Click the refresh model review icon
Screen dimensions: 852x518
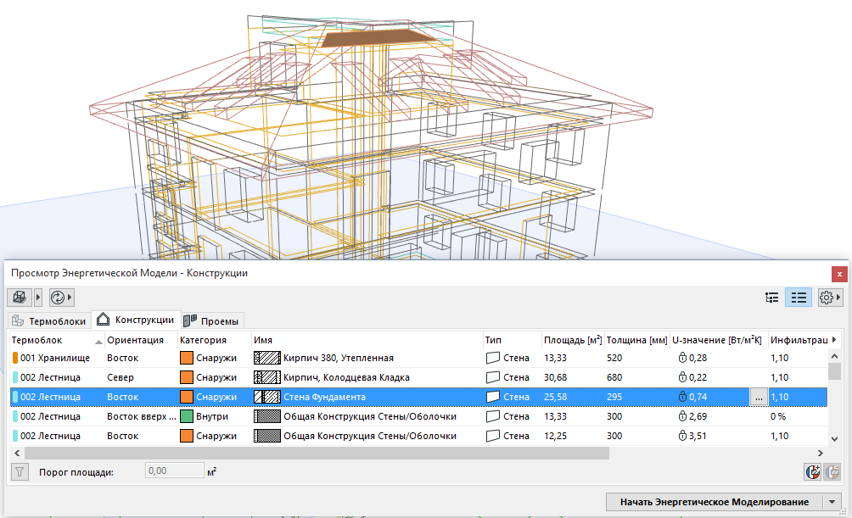coord(58,298)
